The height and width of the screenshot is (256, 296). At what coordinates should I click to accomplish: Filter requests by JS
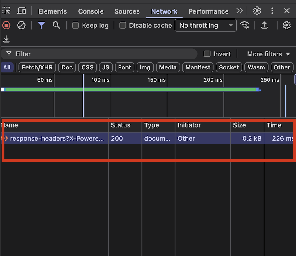106,67
